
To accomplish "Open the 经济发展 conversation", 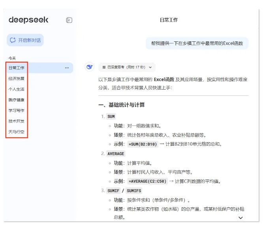I will (17, 78).
